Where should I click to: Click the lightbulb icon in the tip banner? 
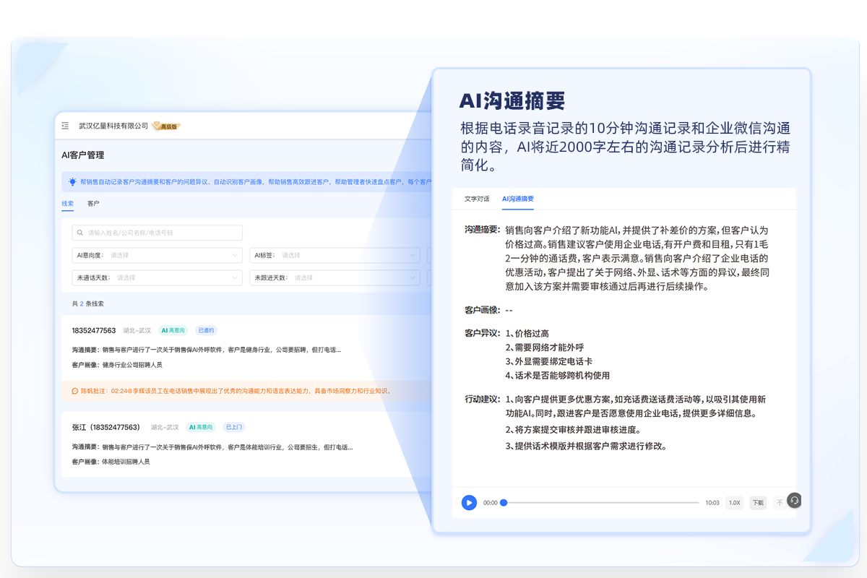(72, 181)
